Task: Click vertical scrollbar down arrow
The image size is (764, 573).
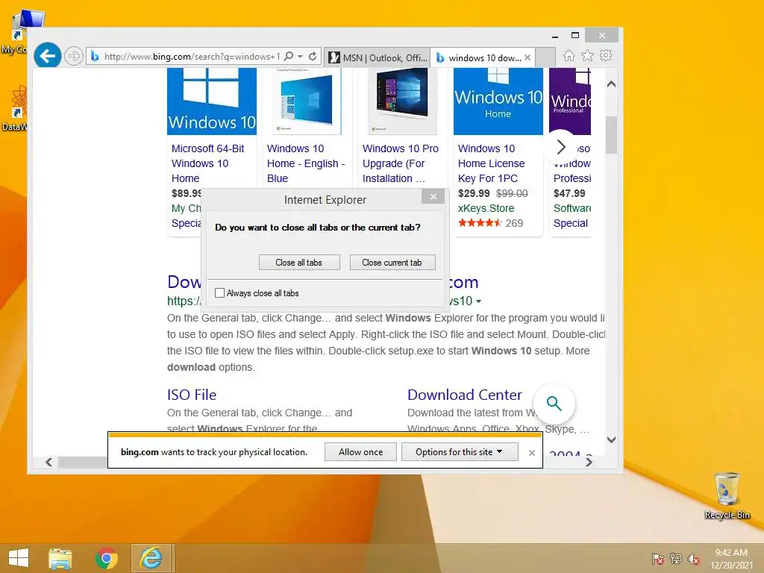Action: 612,439
